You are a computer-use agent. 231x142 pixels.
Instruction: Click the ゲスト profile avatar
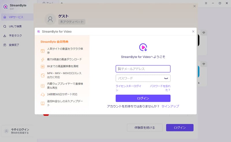(x=50, y=19)
